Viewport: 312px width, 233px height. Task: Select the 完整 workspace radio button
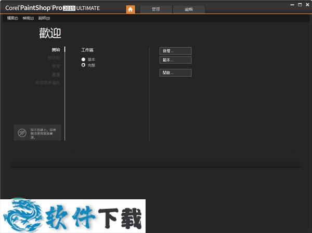coord(83,65)
